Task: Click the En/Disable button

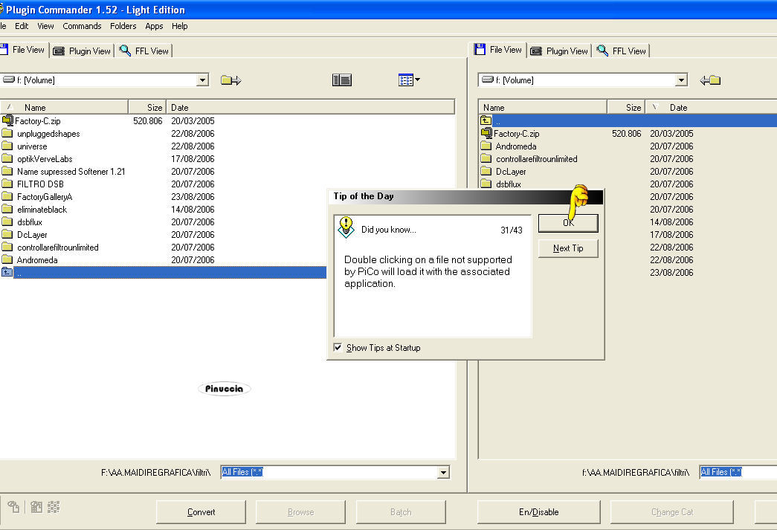Action: 538,511
